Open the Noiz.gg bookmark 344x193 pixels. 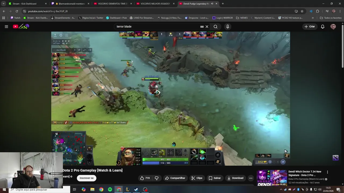coord(170,18)
